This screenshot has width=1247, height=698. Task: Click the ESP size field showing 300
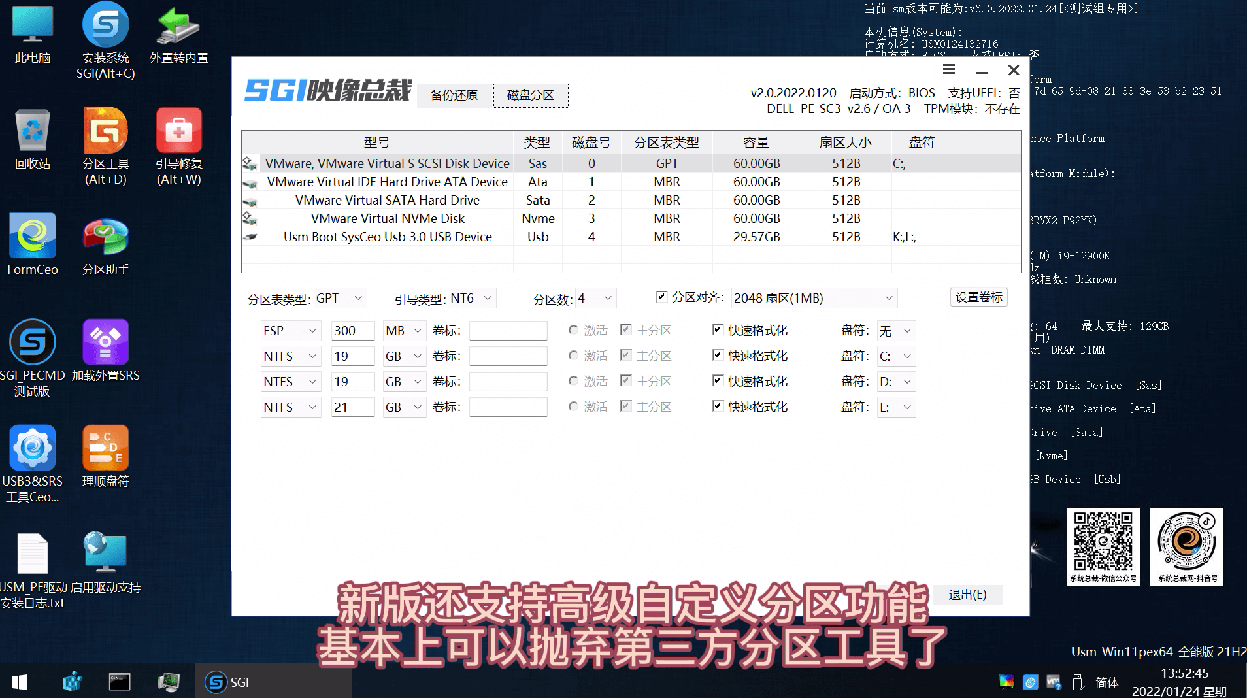353,331
